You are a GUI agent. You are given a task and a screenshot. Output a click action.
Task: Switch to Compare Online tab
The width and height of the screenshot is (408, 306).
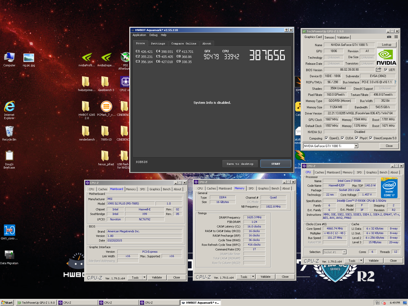coord(184,44)
